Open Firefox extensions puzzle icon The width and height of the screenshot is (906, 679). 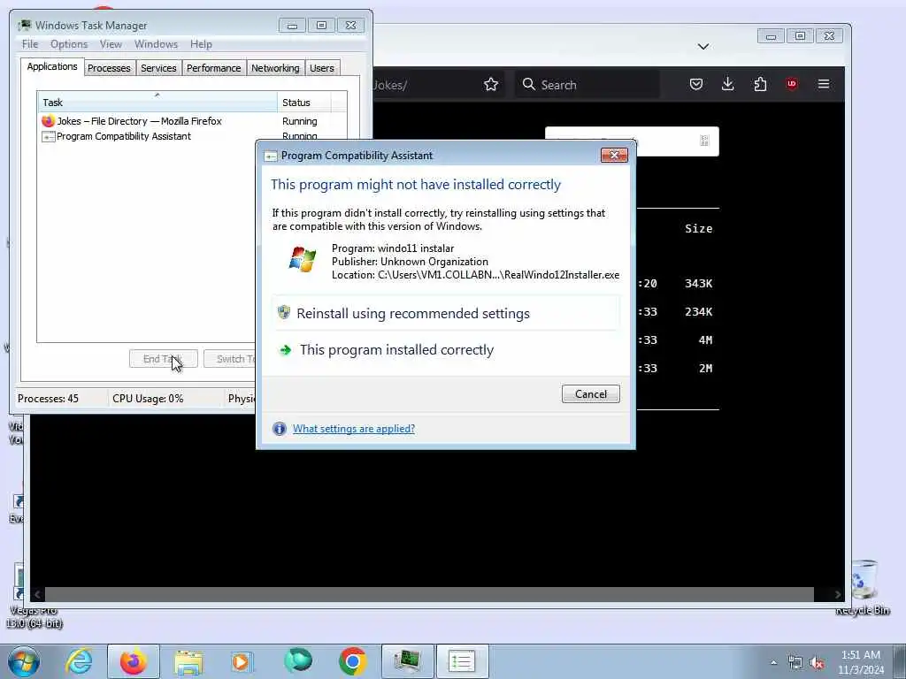click(760, 84)
